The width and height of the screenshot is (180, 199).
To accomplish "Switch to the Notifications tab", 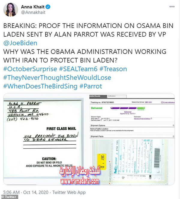I will tap(117, 96).
